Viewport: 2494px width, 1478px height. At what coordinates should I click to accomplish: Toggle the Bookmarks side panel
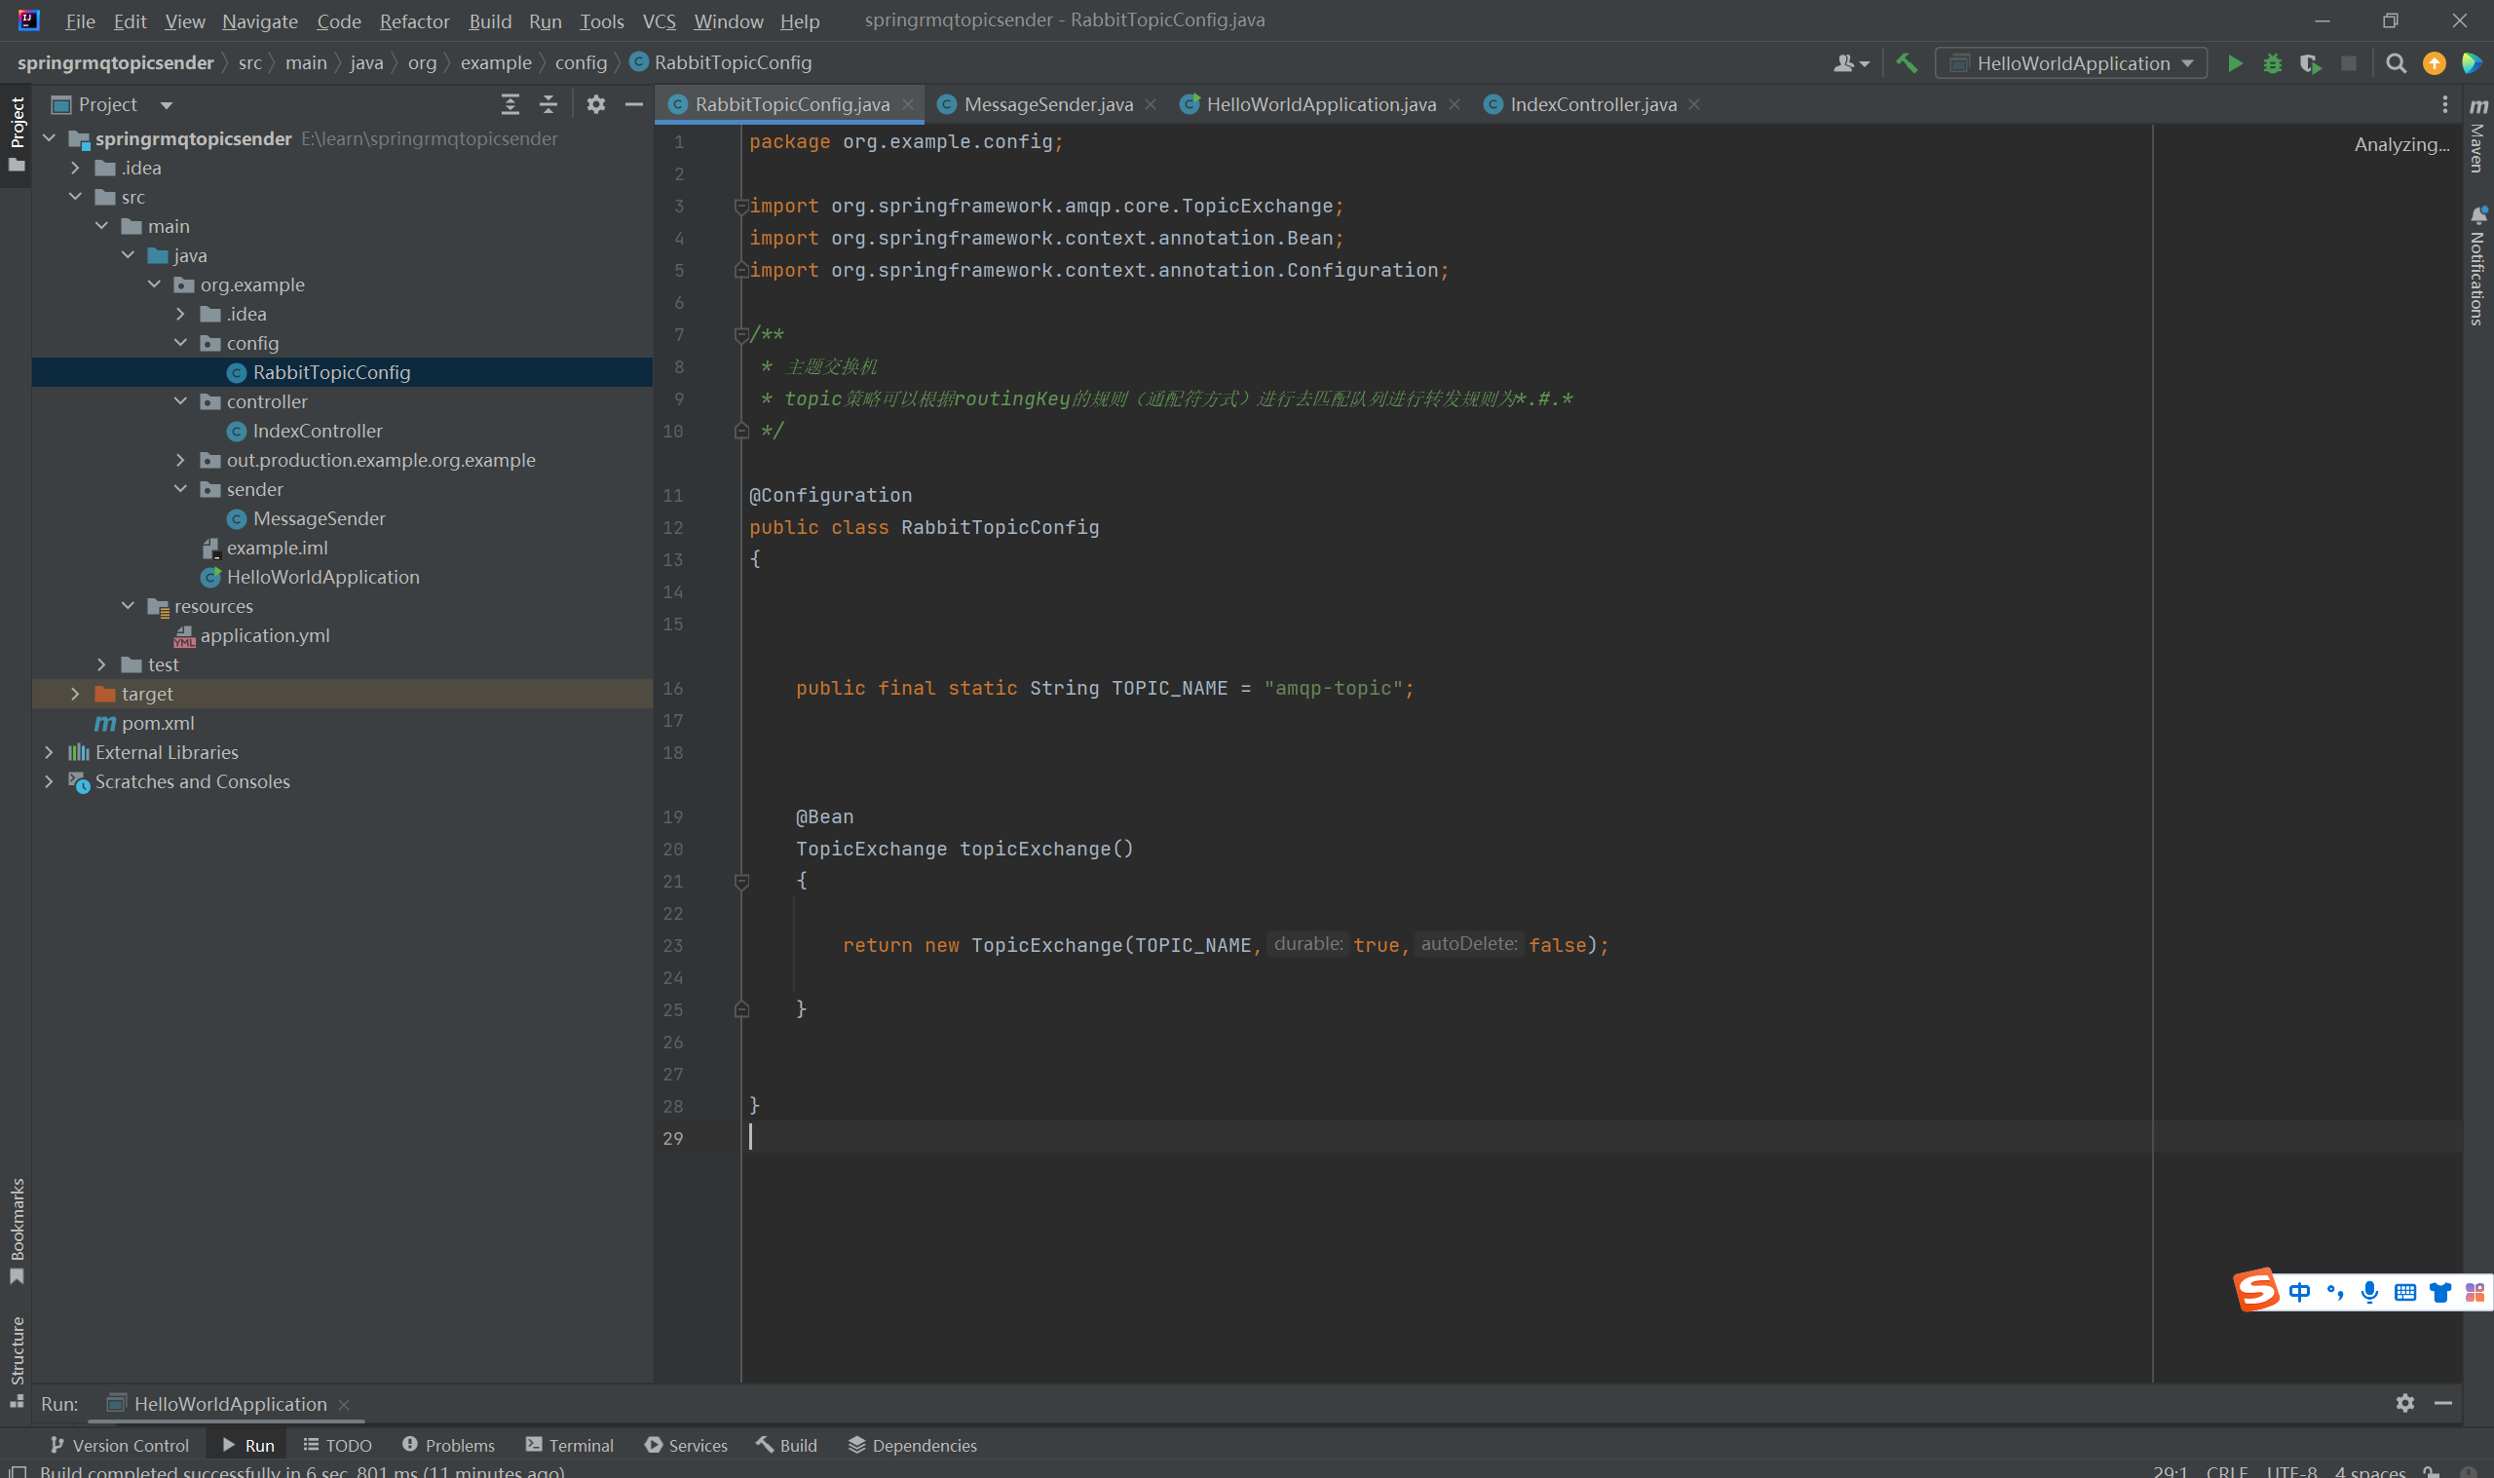click(17, 1231)
